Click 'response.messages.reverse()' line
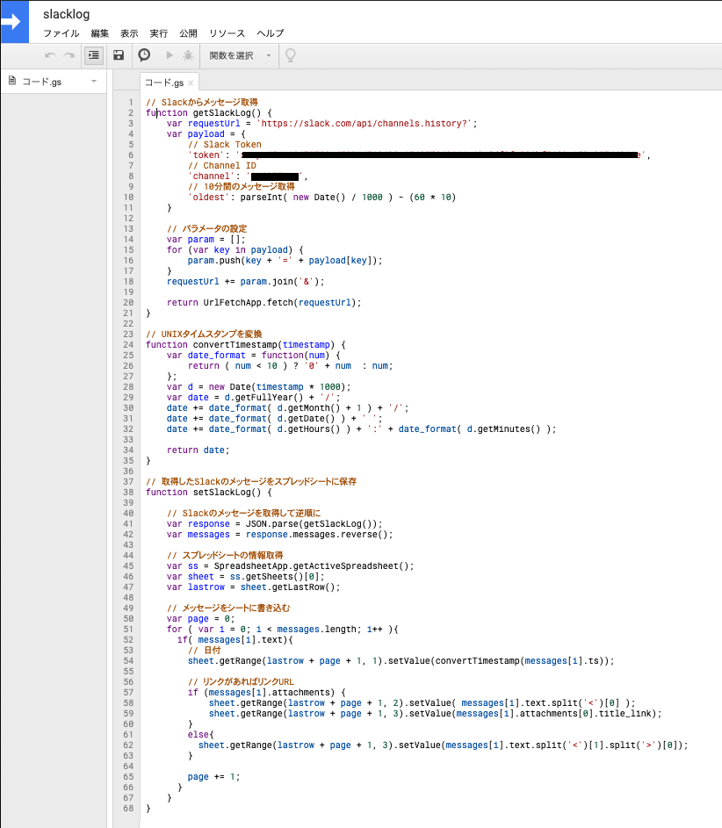The height and width of the screenshot is (828, 722). click(280, 535)
